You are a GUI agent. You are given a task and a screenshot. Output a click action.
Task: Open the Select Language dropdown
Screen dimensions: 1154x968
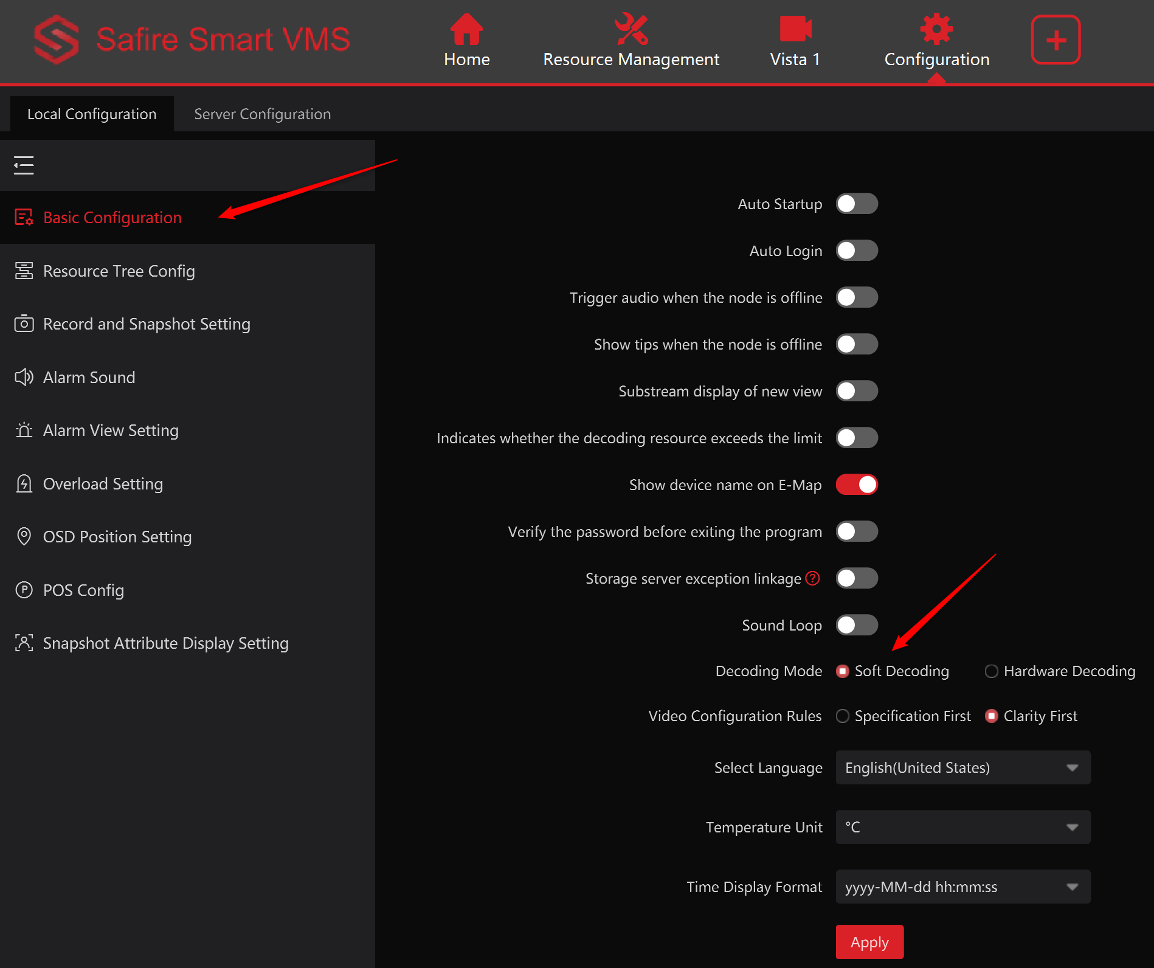tap(963, 767)
